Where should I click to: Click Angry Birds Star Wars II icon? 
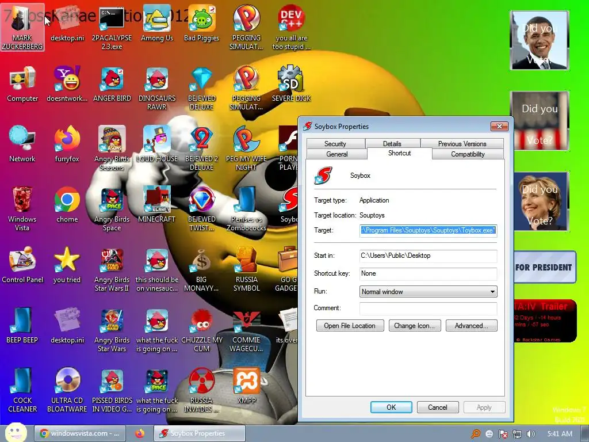pyautogui.click(x=112, y=269)
